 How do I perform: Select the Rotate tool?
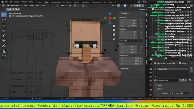[4, 30]
